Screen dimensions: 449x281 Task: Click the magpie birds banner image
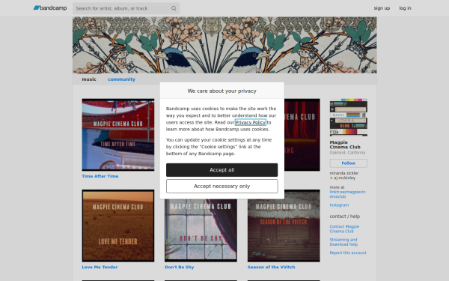click(224, 45)
